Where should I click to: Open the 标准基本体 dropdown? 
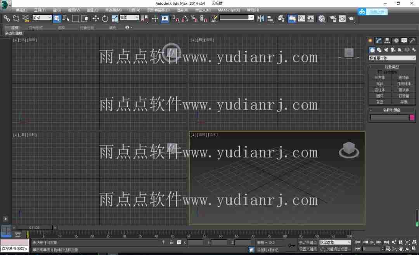coord(392,58)
